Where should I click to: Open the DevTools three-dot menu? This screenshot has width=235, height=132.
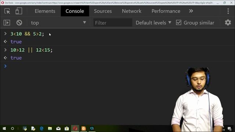[x=228, y=11]
